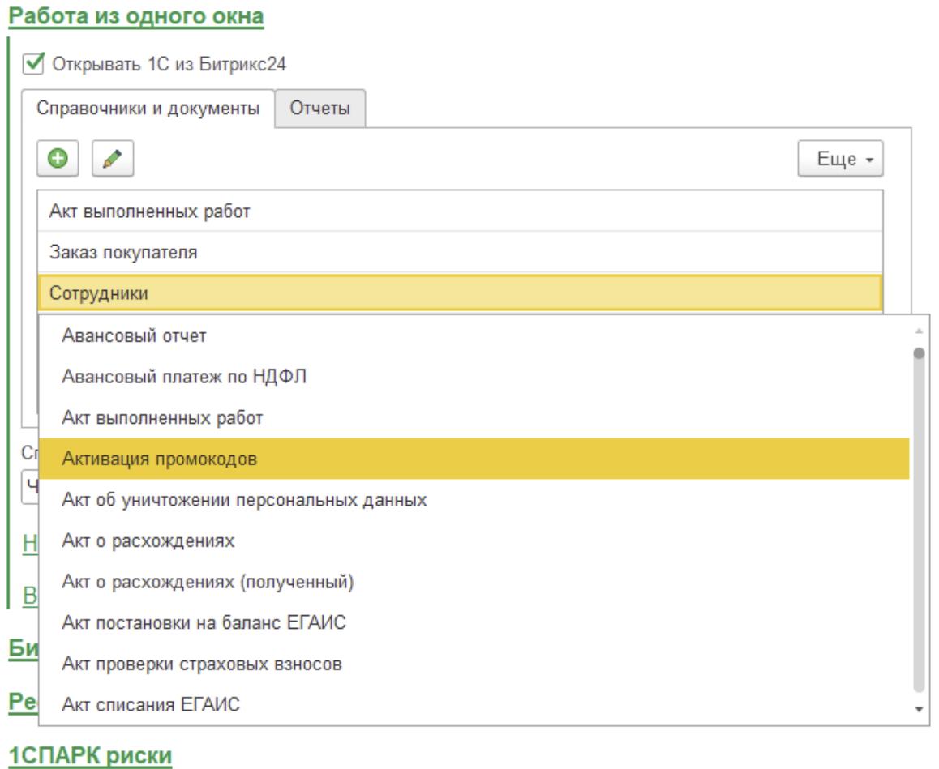Click the green plus add button

(x=58, y=159)
